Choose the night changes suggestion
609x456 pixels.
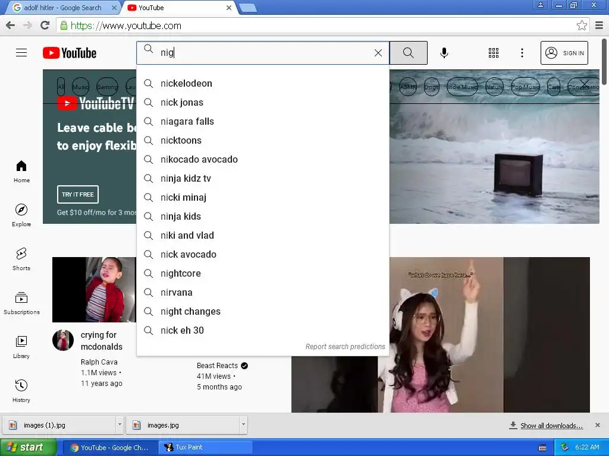tap(262, 311)
